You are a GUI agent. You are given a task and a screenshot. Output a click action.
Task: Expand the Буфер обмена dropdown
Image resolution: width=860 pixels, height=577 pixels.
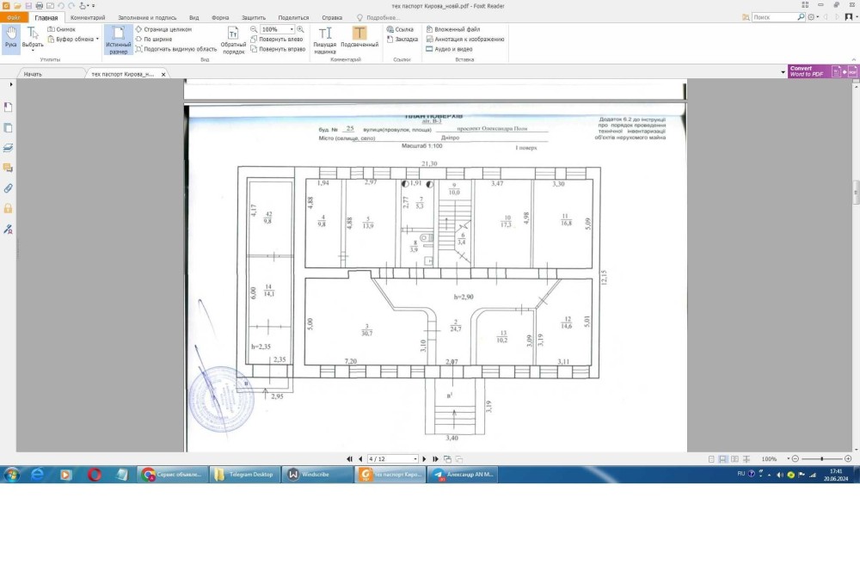point(98,39)
